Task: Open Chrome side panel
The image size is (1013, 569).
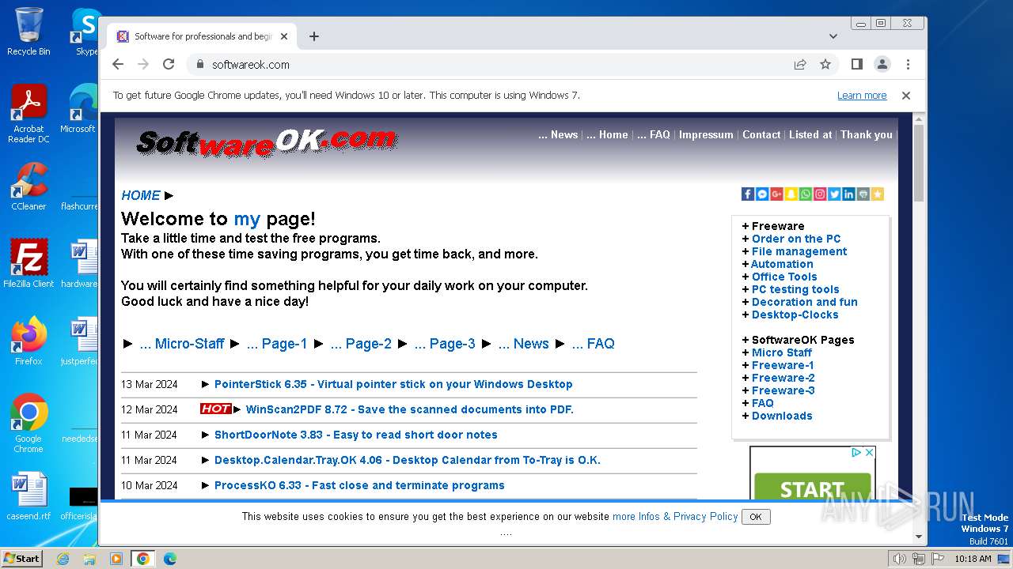Action: click(x=856, y=64)
